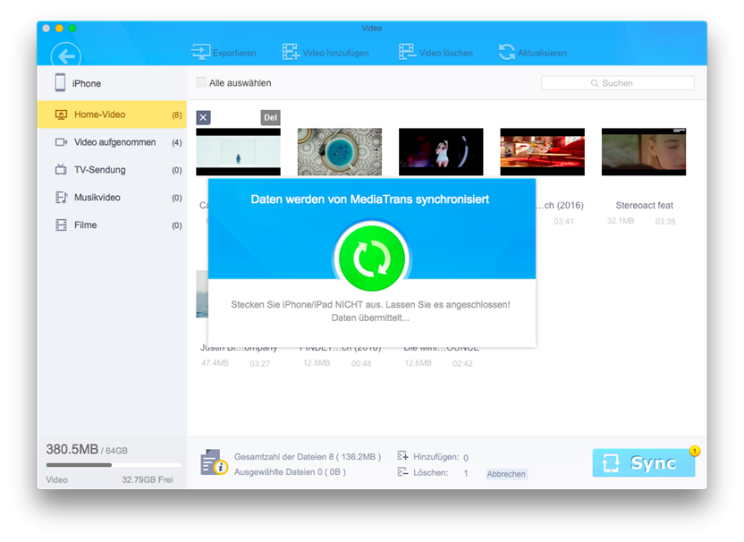Click the file info document icon
This screenshot has width=744, height=542.
[214, 462]
